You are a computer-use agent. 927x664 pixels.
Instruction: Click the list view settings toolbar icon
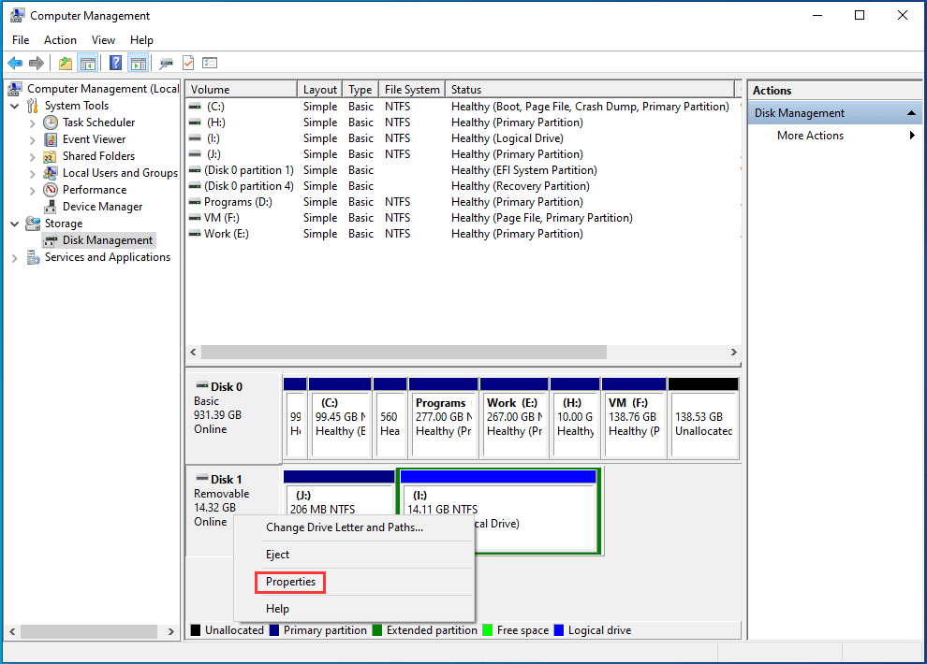210,63
